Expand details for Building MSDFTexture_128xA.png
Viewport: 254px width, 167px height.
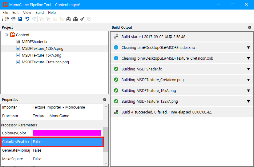248,101
